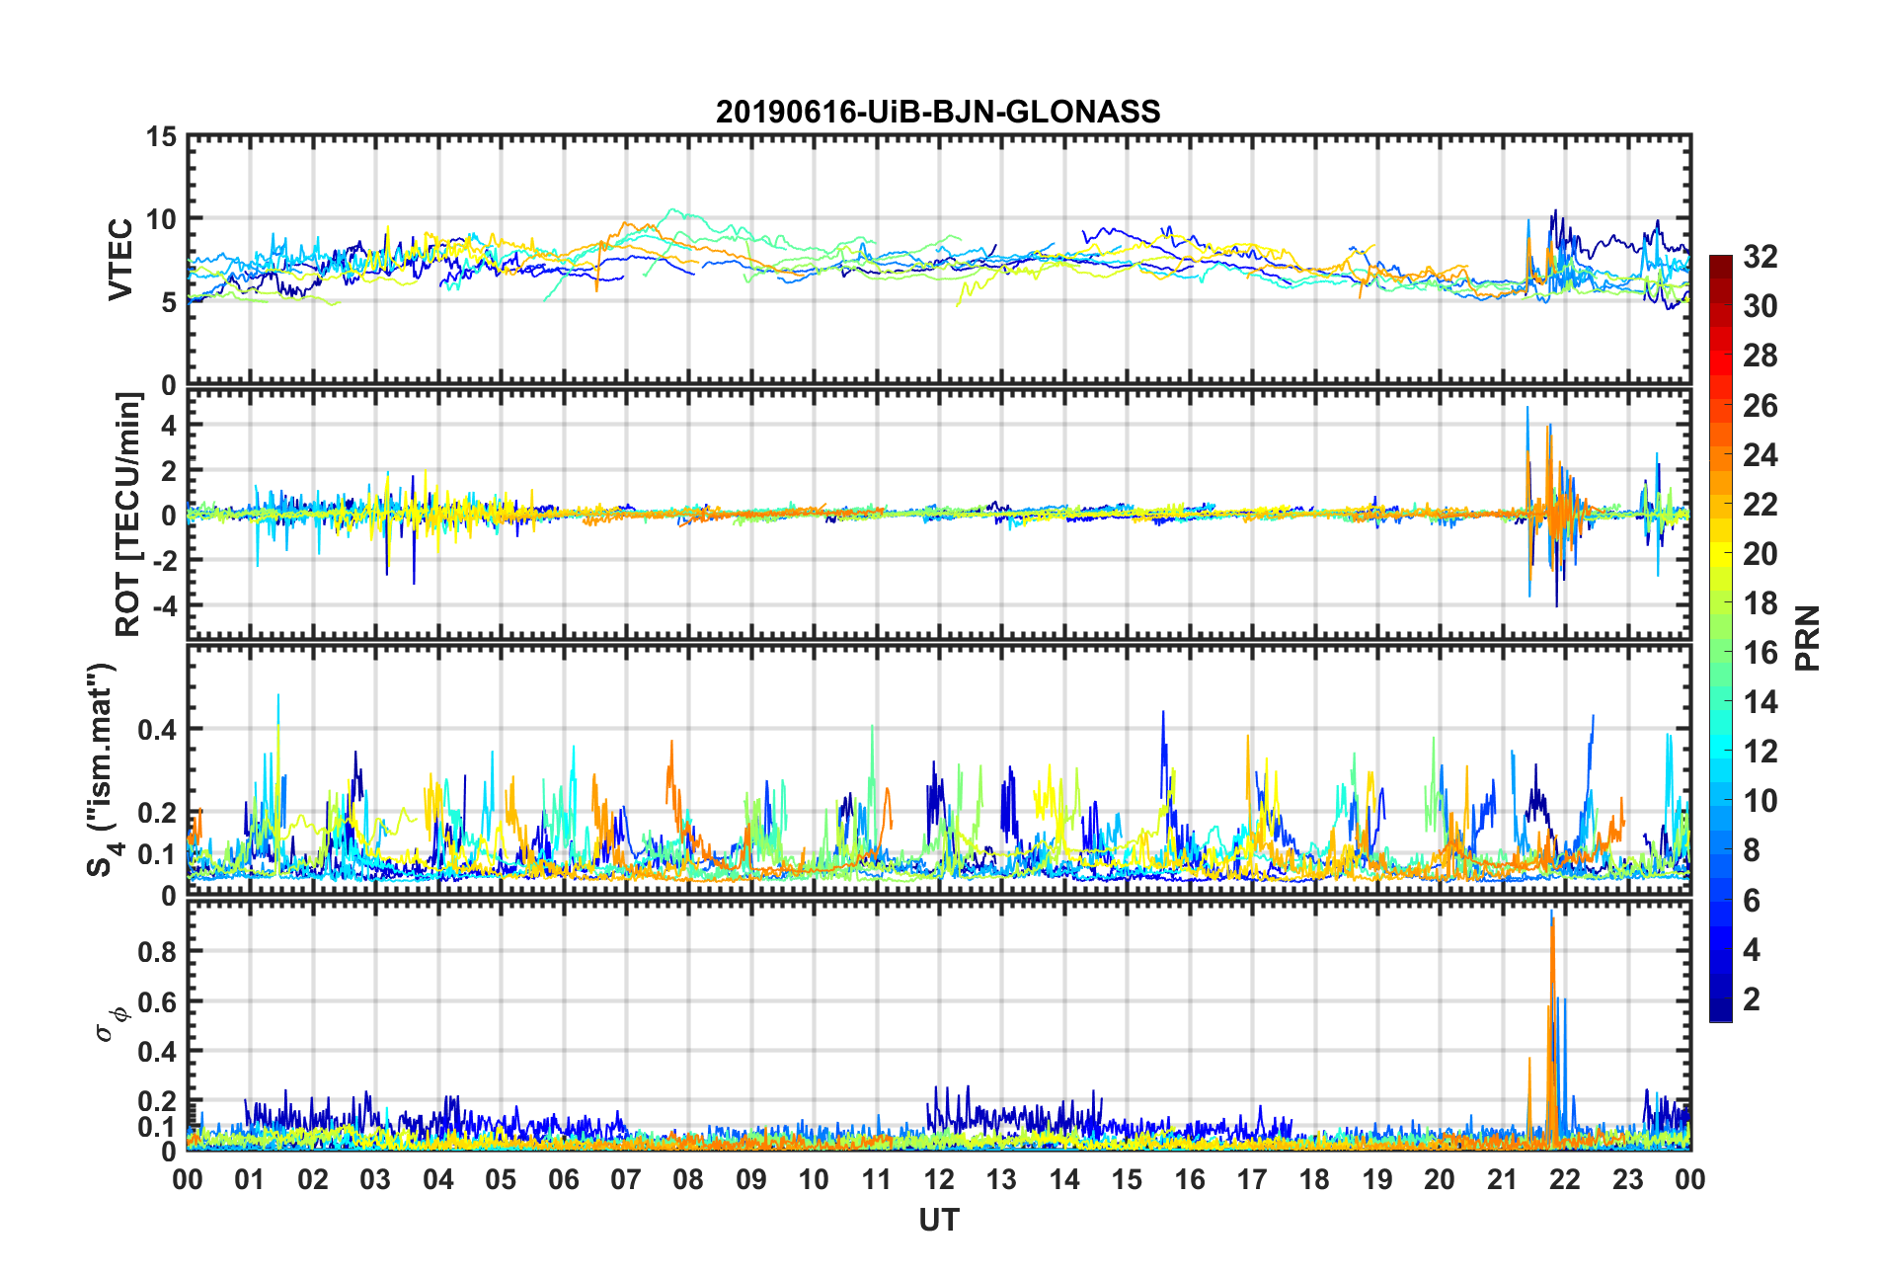Select hour 05 on UT axis

coord(501,1179)
